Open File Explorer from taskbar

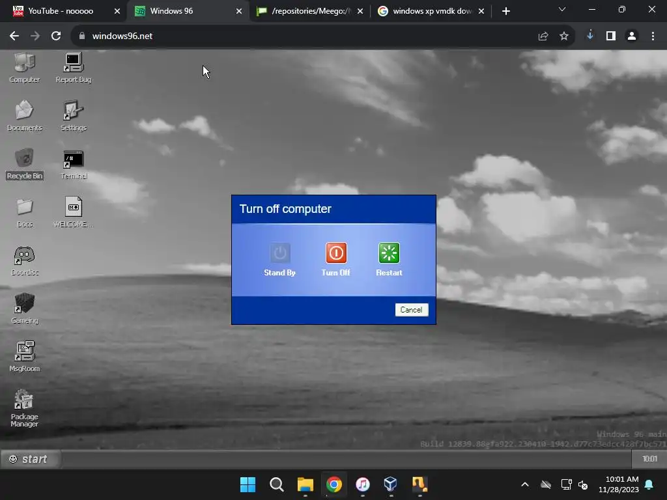click(305, 484)
